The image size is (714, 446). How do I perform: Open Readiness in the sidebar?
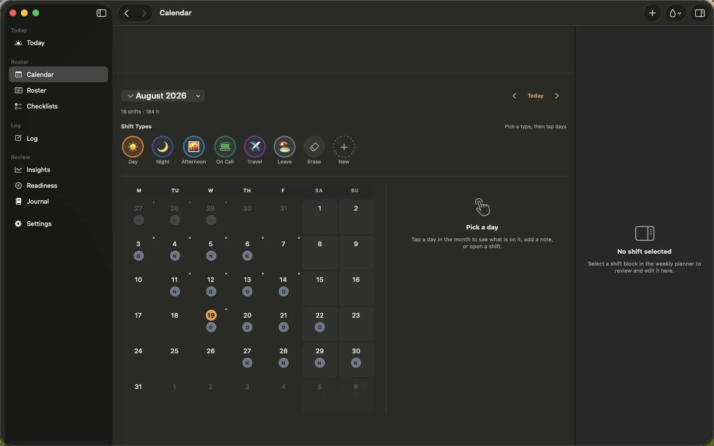pyautogui.click(x=59, y=186)
